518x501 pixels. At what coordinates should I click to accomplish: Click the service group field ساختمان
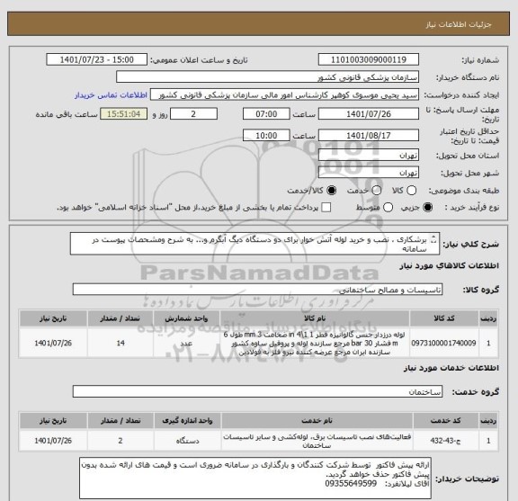point(257,391)
